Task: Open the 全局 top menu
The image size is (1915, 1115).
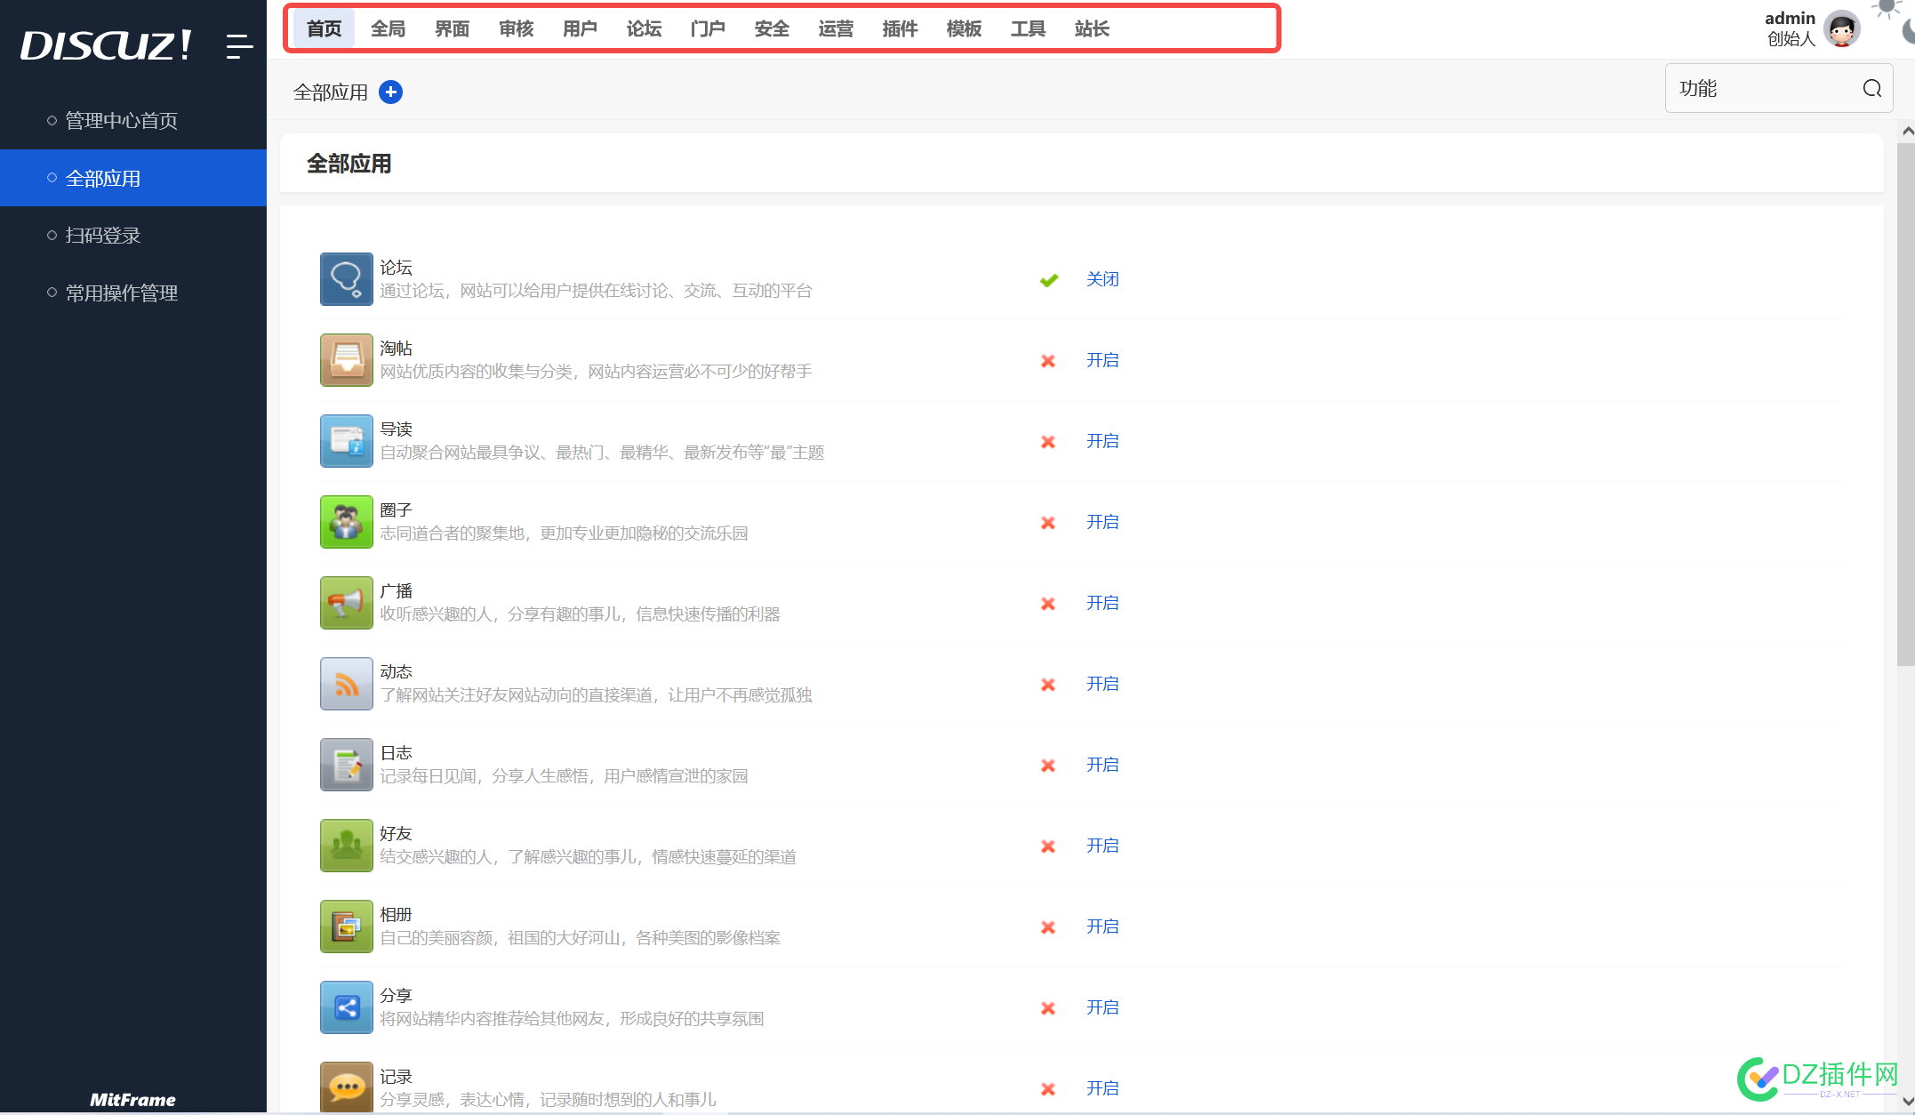Action: (x=389, y=28)
